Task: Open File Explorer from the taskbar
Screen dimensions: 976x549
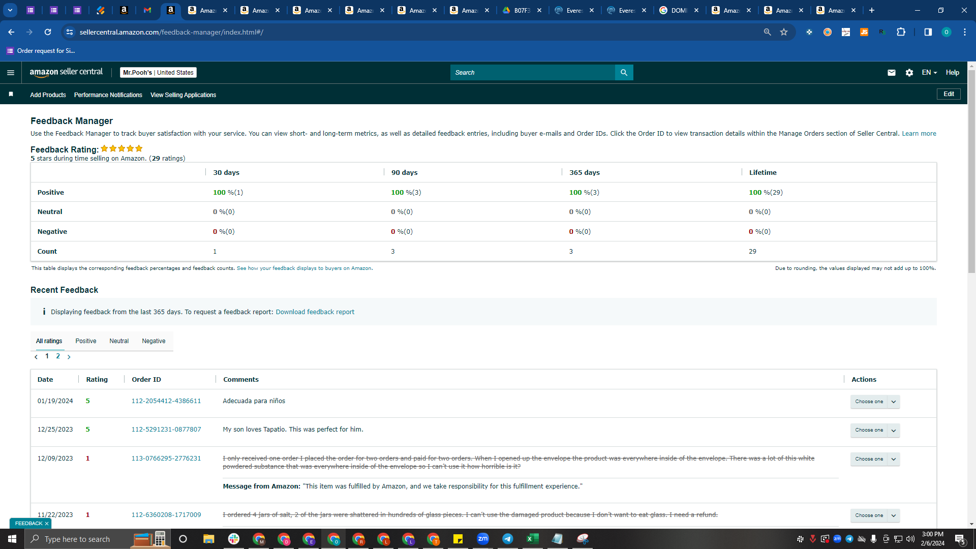Action: click(209, 539)
